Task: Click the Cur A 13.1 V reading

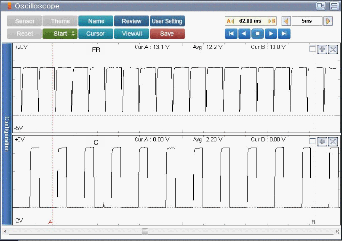Action: 152,47
